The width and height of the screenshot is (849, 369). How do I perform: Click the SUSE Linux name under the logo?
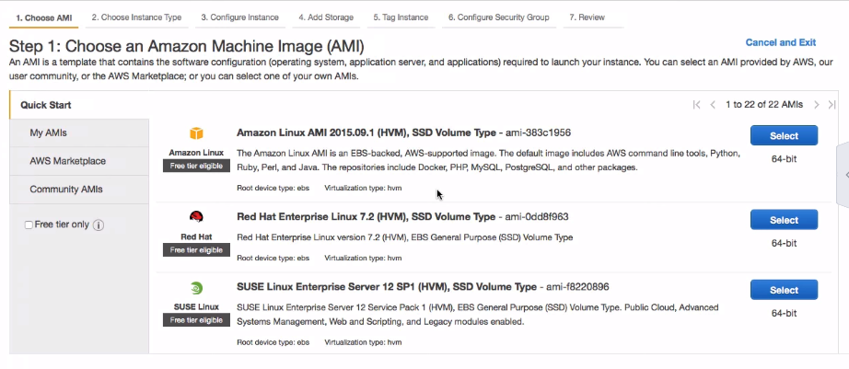point(196,306)
